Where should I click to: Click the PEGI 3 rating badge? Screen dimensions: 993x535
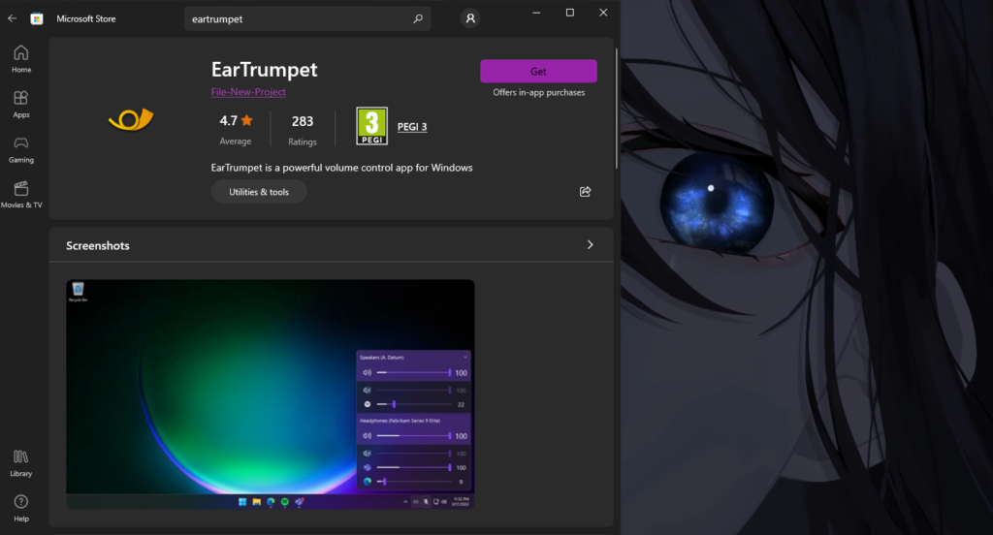371,126
